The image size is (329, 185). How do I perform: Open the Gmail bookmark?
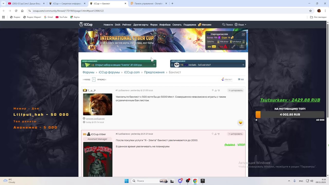[48, 17]
